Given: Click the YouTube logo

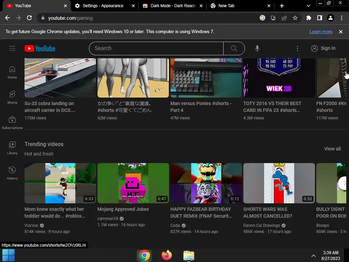Looking at the screenshot, I should 40,48.
